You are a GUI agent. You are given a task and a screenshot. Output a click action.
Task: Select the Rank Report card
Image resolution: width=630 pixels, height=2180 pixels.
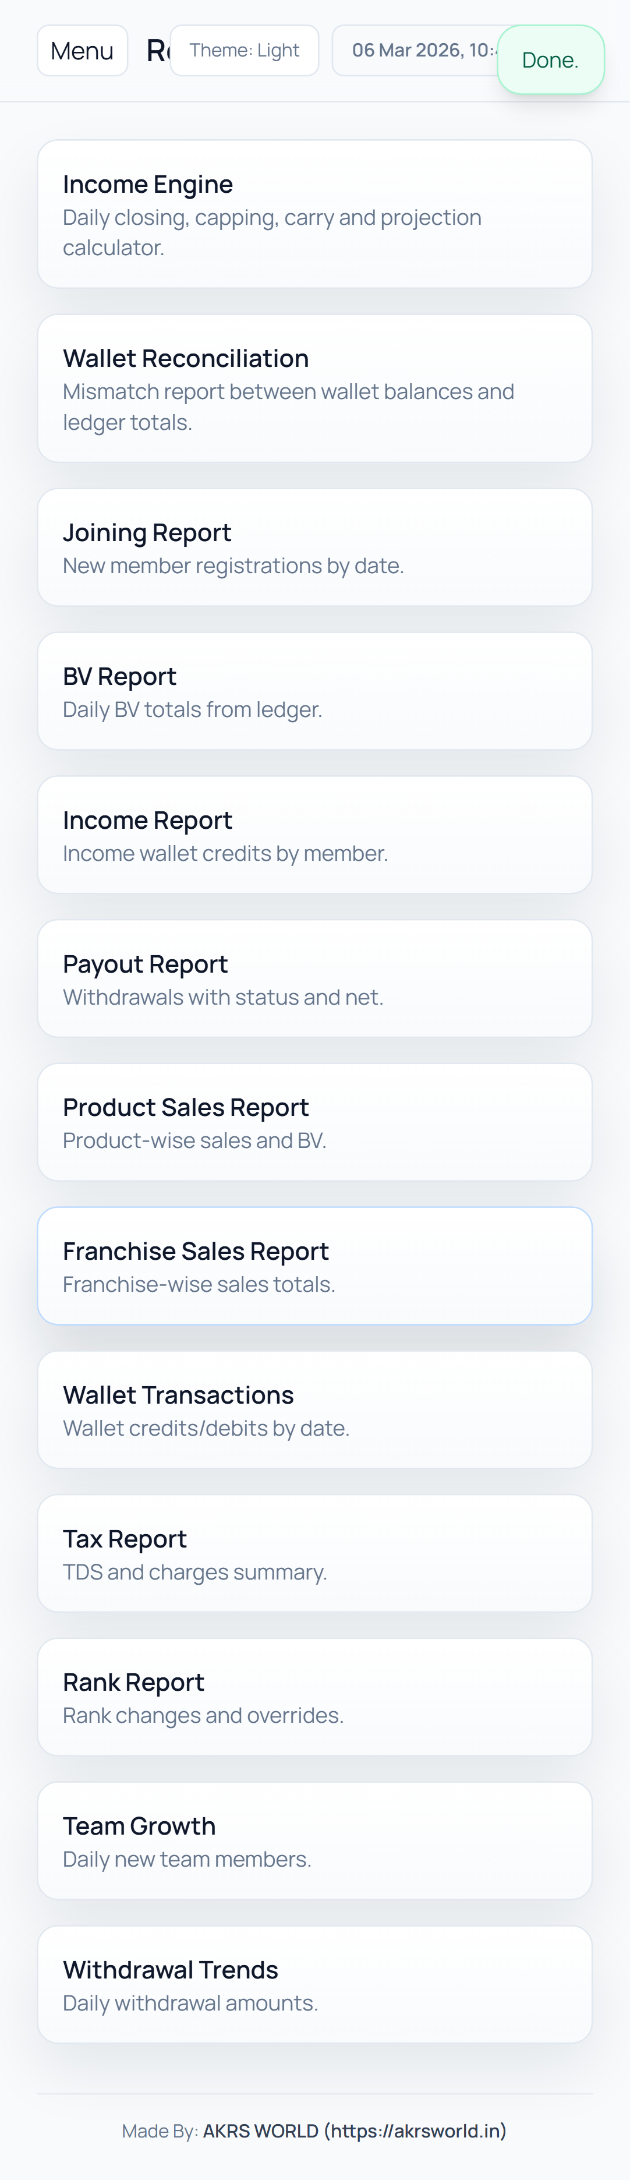click(x=314, y=1697)
